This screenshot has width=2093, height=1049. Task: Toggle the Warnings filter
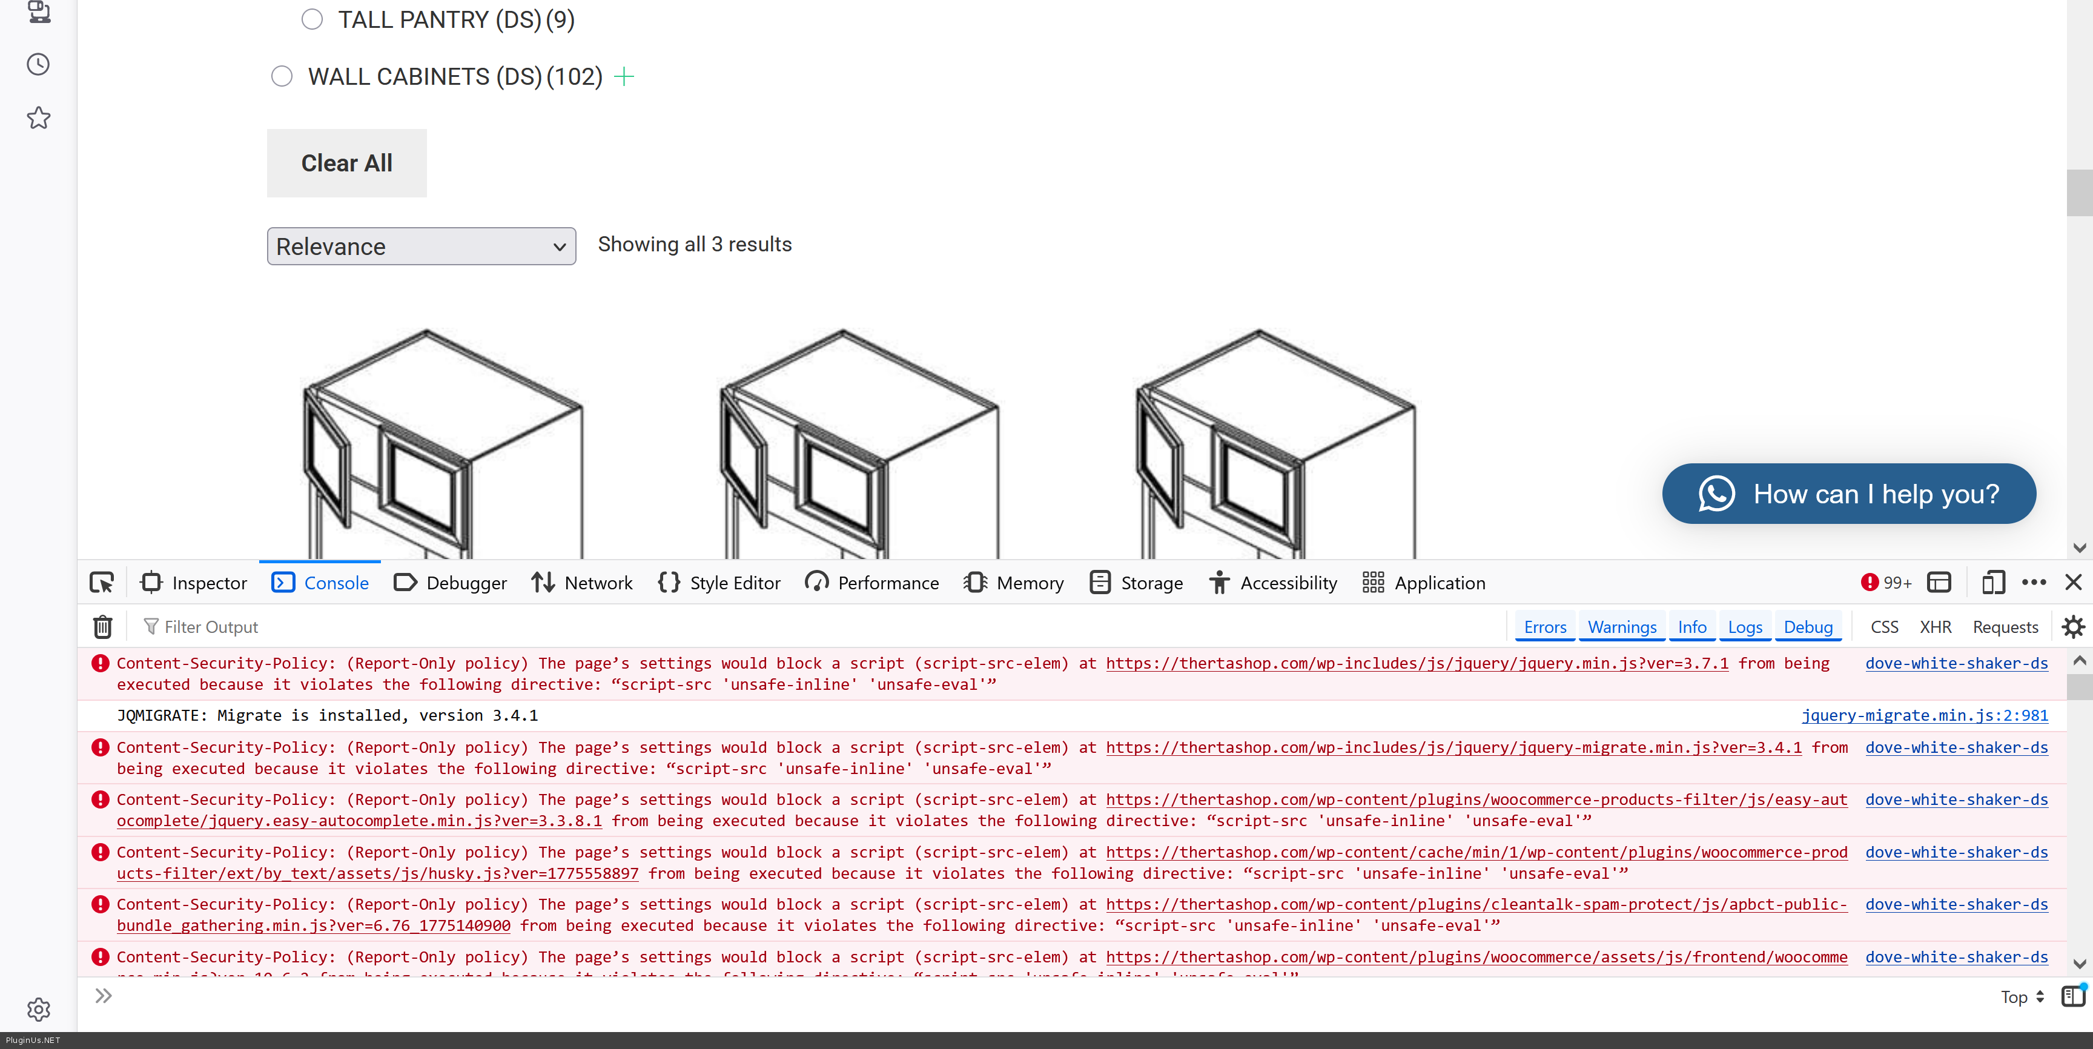coord(1622,626)
